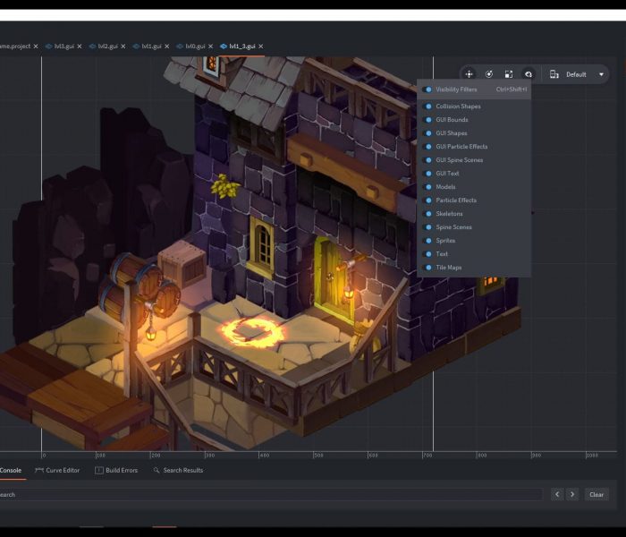The image size is (626, 537).
Task: Click the console search input field
Action: point(268,494)
